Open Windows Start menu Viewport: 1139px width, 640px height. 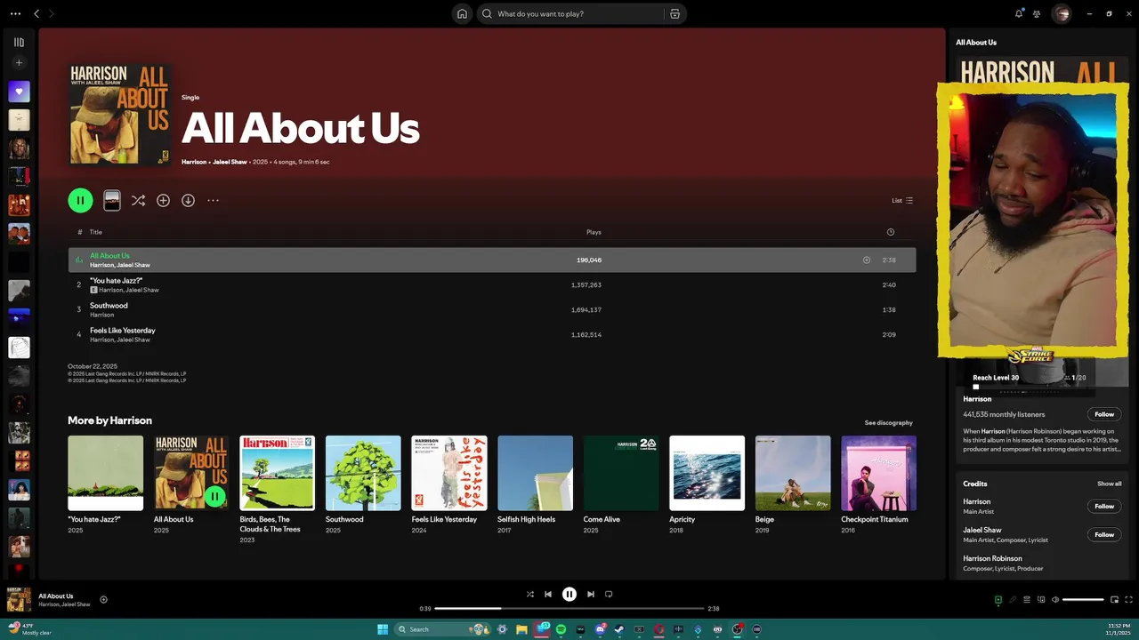point(383,629)
